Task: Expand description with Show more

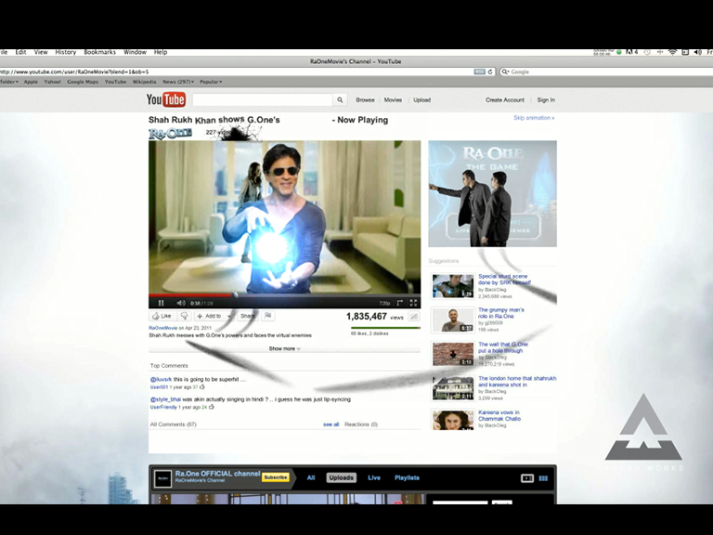Action: pos(284,348)
